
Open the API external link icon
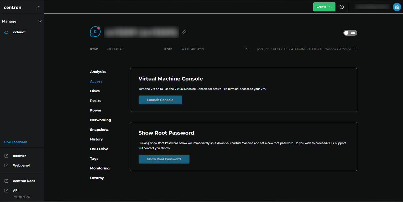point(6,191)
